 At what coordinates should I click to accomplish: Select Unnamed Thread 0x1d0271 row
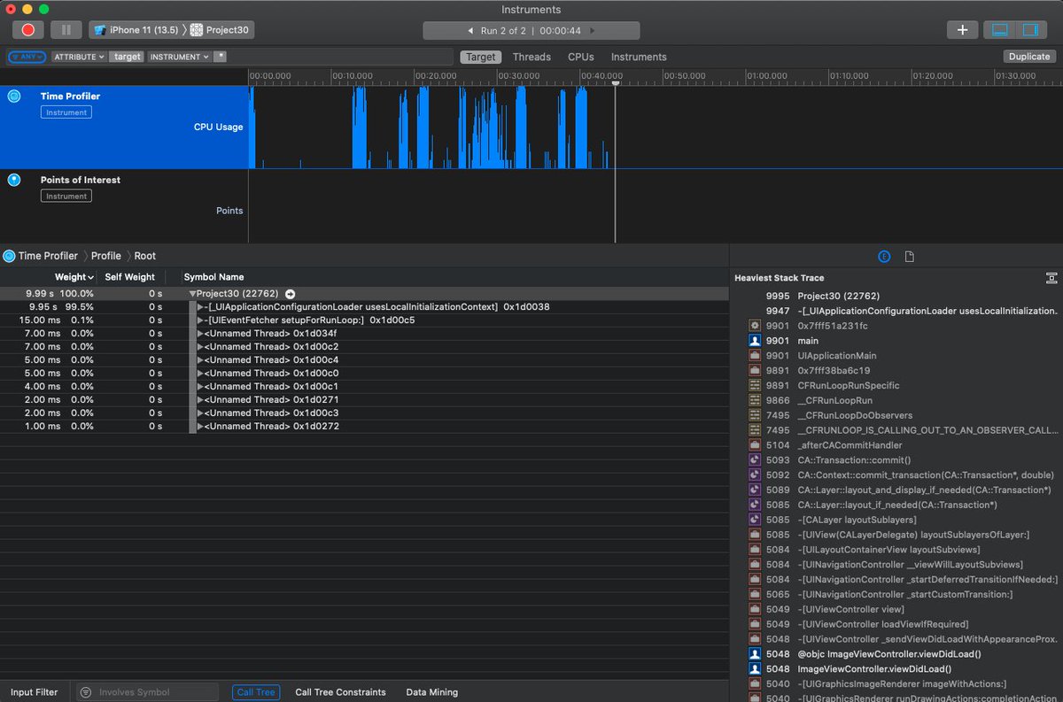[364, 400]
